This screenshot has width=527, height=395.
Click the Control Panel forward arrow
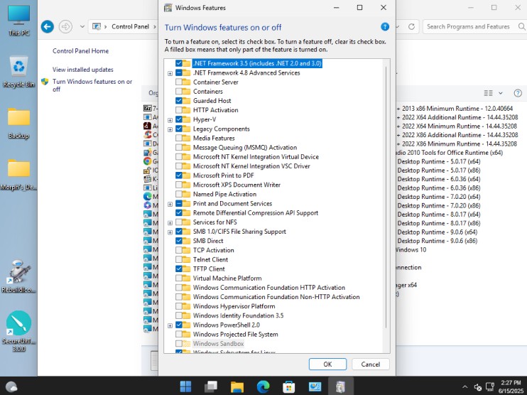[65, 26]
